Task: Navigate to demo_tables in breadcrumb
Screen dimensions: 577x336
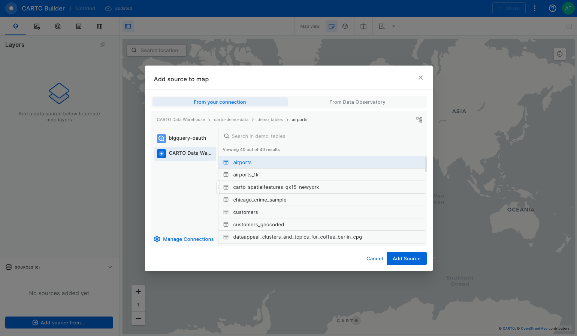Action: pyautogui.click(x=270, y=120)
